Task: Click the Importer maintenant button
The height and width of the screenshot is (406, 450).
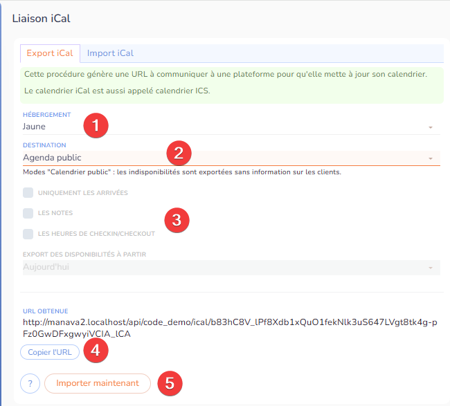Action: (97, 383)
